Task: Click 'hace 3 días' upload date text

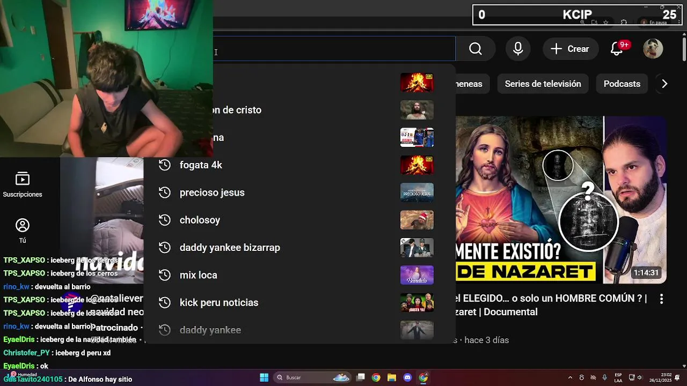Action: (x=486, y=340)
